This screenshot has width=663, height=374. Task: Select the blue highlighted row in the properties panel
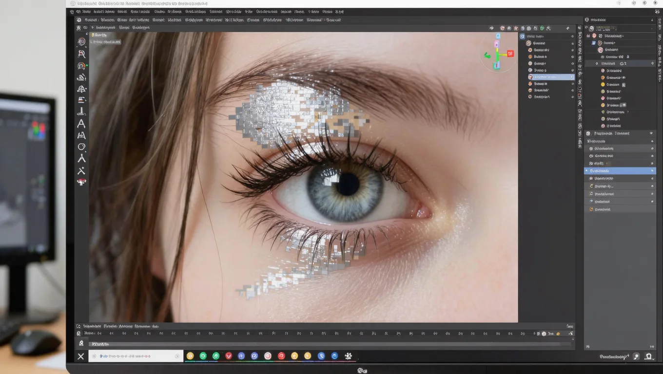[620, 171]
